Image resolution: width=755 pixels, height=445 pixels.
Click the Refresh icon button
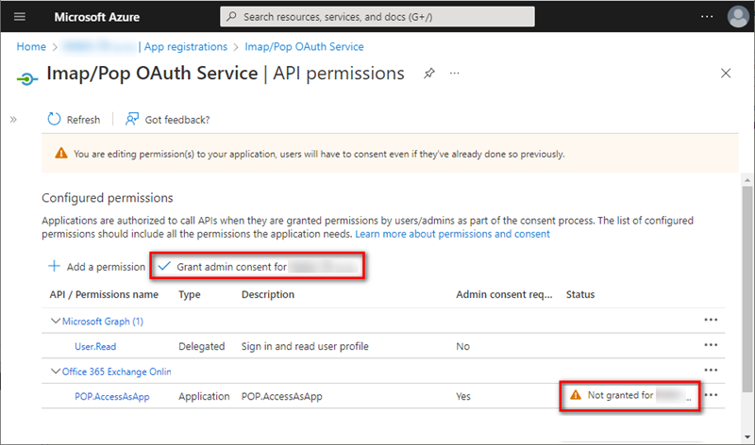pos(55,120)
